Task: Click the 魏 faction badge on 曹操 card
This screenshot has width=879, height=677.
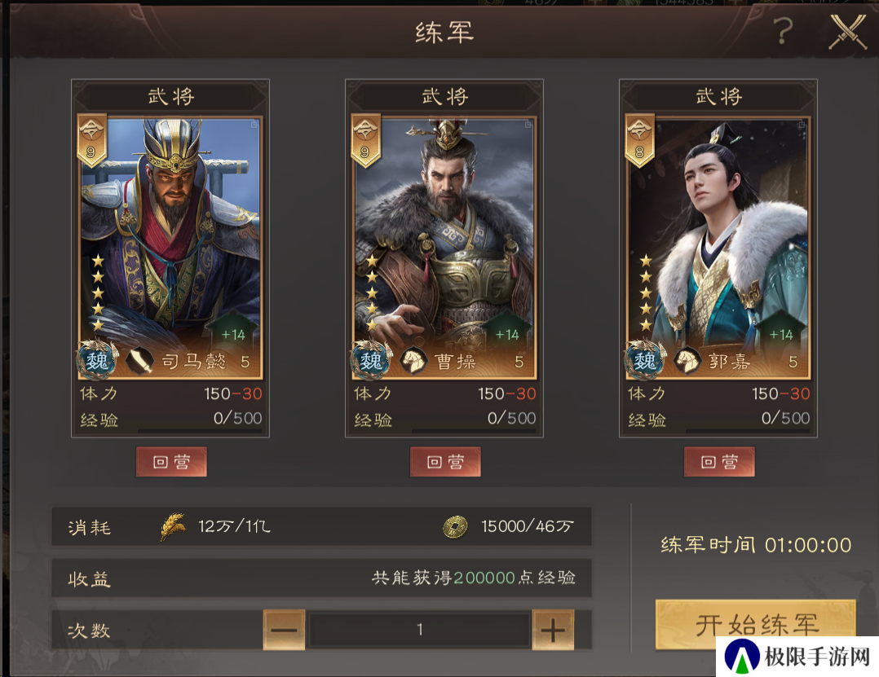Action: [x=371, y=359]
